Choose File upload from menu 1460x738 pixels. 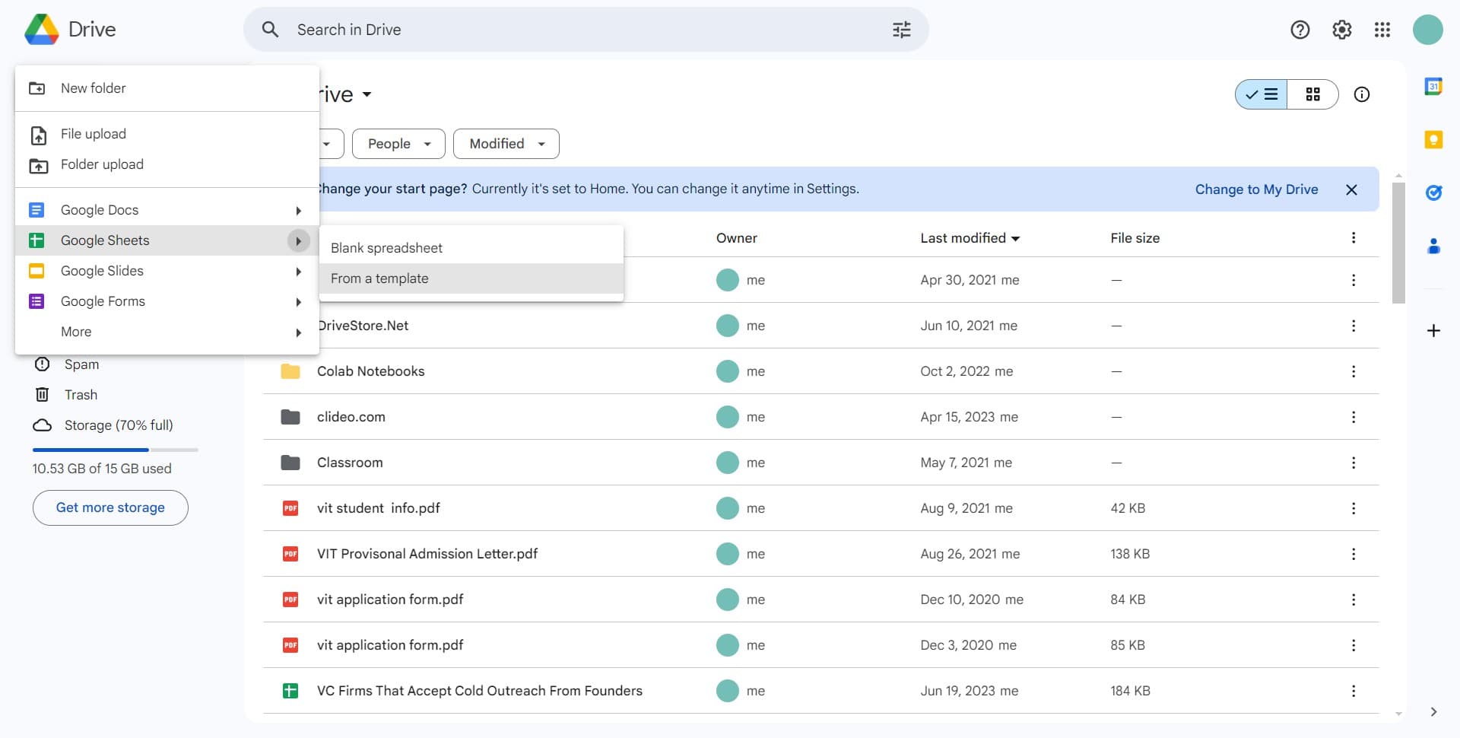click(x=94, y=134)
